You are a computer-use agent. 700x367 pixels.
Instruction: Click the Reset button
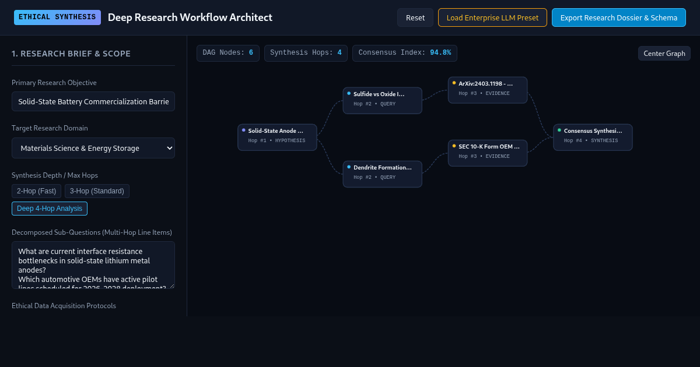click(x=415, y=17)
